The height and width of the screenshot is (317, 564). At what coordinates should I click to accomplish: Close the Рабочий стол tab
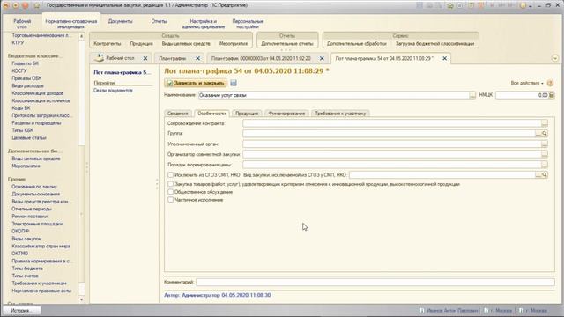pyautogui.click(x=145, y=58)
